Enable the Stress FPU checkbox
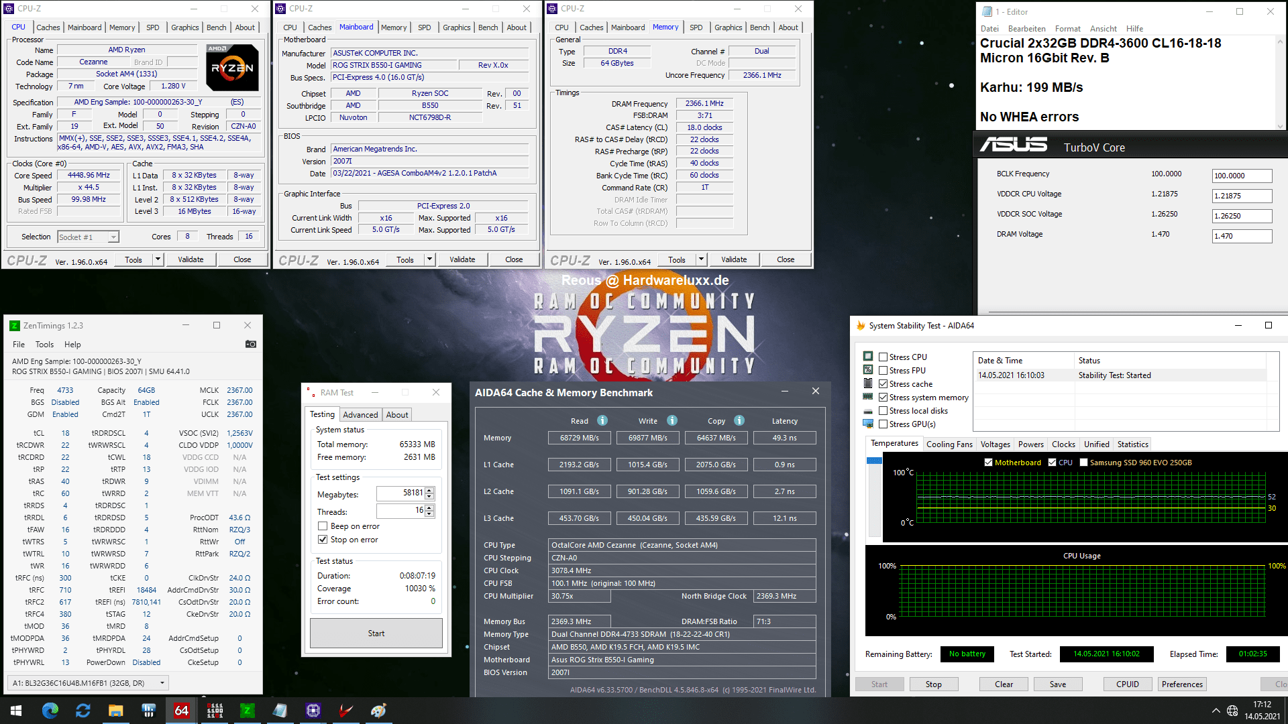The height and width of the screenshot is (724, 1288). [x=883, y=371]
